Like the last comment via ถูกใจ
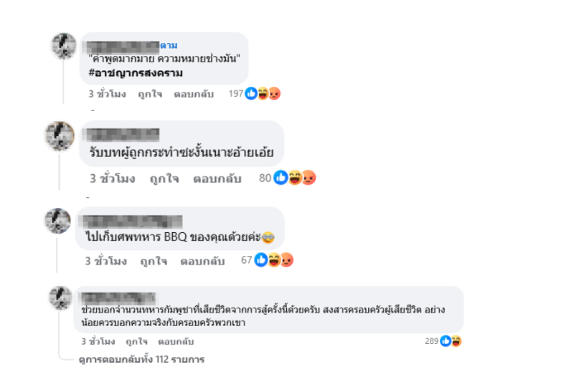 click(136, 341)
